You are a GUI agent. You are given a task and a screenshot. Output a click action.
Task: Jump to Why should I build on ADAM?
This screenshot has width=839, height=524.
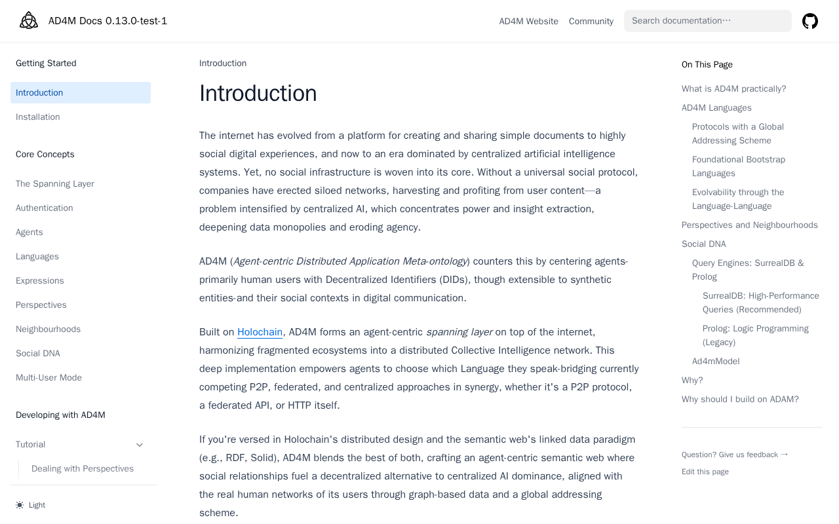[x=740, y=400]
